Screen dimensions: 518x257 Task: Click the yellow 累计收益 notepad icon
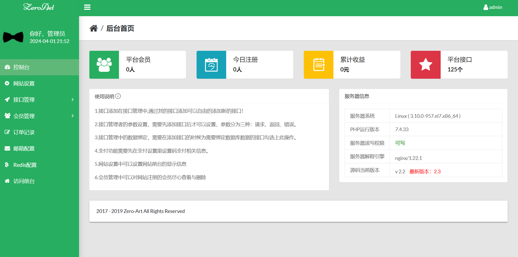[319, 65]
